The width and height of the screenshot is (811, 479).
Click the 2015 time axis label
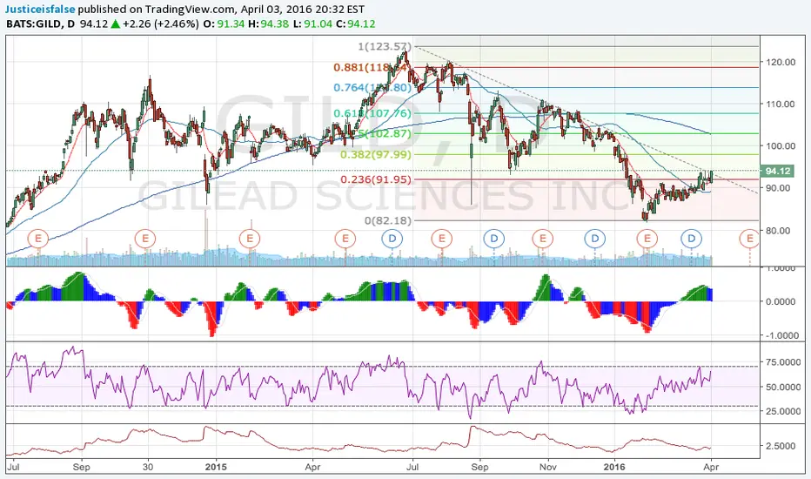pos(216,467)
